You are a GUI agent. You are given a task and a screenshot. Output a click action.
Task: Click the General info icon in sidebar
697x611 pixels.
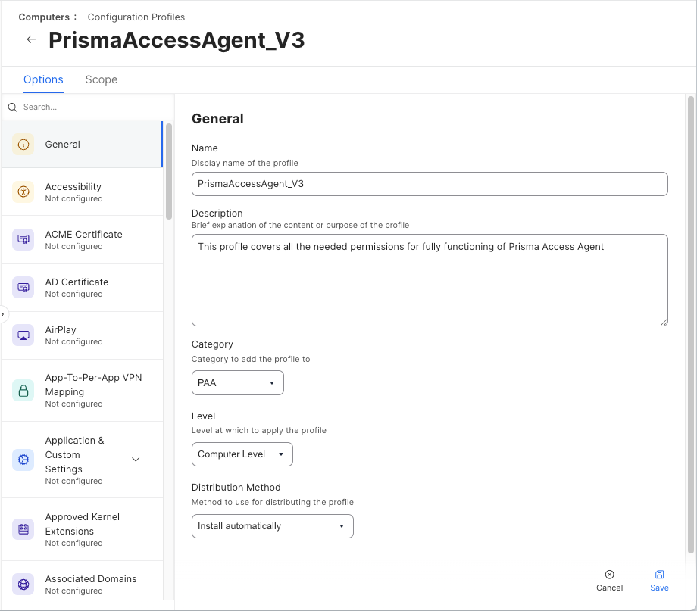[23, 145]
